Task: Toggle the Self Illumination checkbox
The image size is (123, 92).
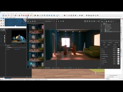Action: 102,62
